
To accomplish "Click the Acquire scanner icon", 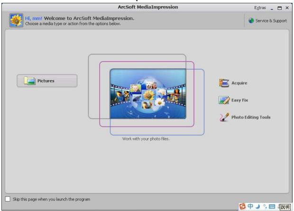I will pos(224,83).
